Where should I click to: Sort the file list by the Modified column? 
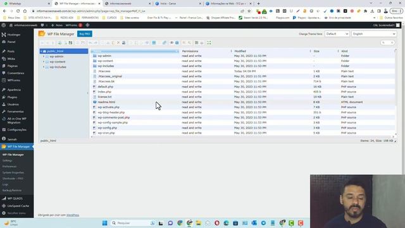pos(271,51)
